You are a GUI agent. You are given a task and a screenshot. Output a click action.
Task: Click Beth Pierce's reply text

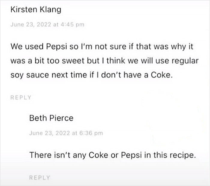click(112, 155)
